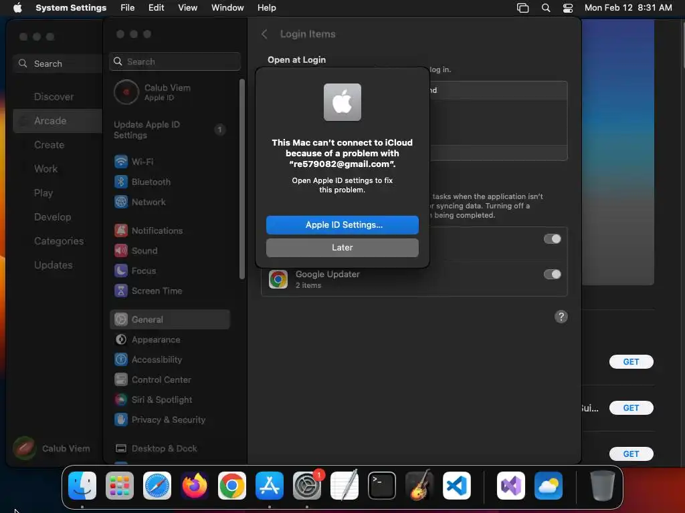Open App Store from the Dock

(x=270, y=486)
